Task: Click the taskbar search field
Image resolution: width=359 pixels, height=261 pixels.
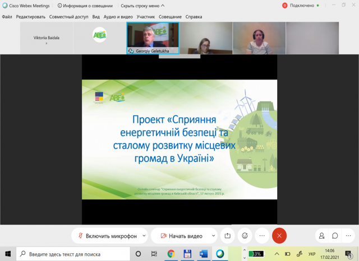Action: (x=73, y=254)
